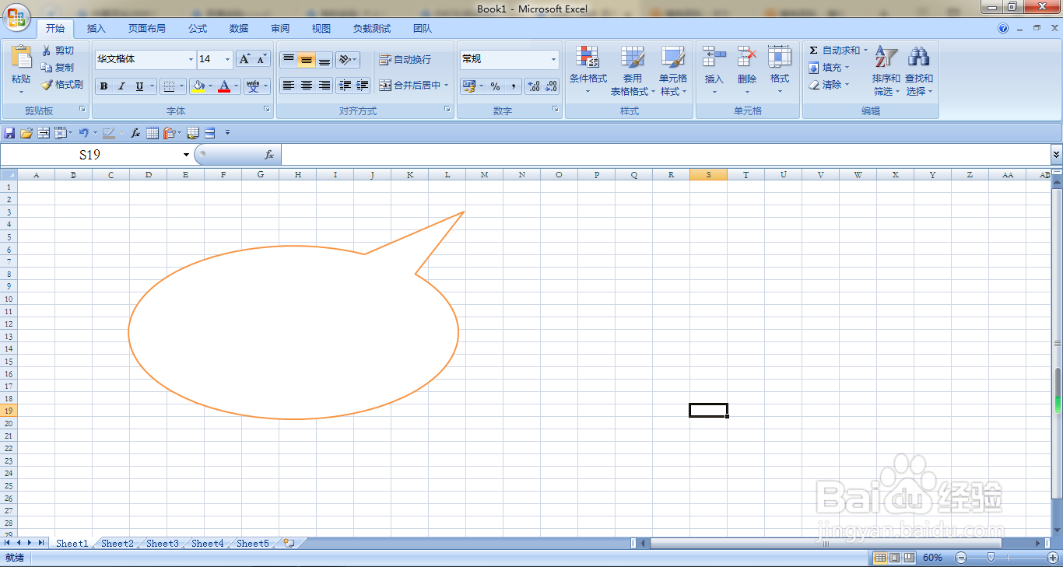Open Format as Table (套用表格格式)
The height and width of the screenshot is (567, 1063).
pos(632,70)
